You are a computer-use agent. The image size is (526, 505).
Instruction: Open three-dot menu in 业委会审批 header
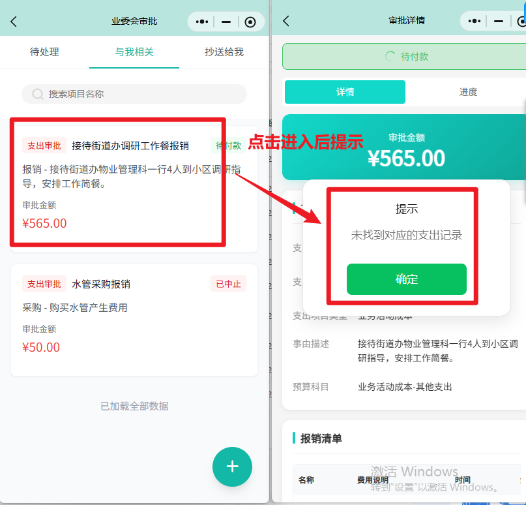click(202, 22)
